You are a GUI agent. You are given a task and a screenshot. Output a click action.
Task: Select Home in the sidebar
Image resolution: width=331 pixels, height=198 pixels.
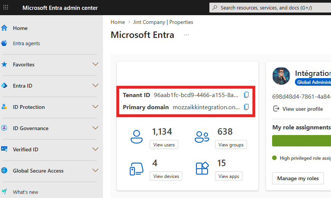[x=20, y=28]
